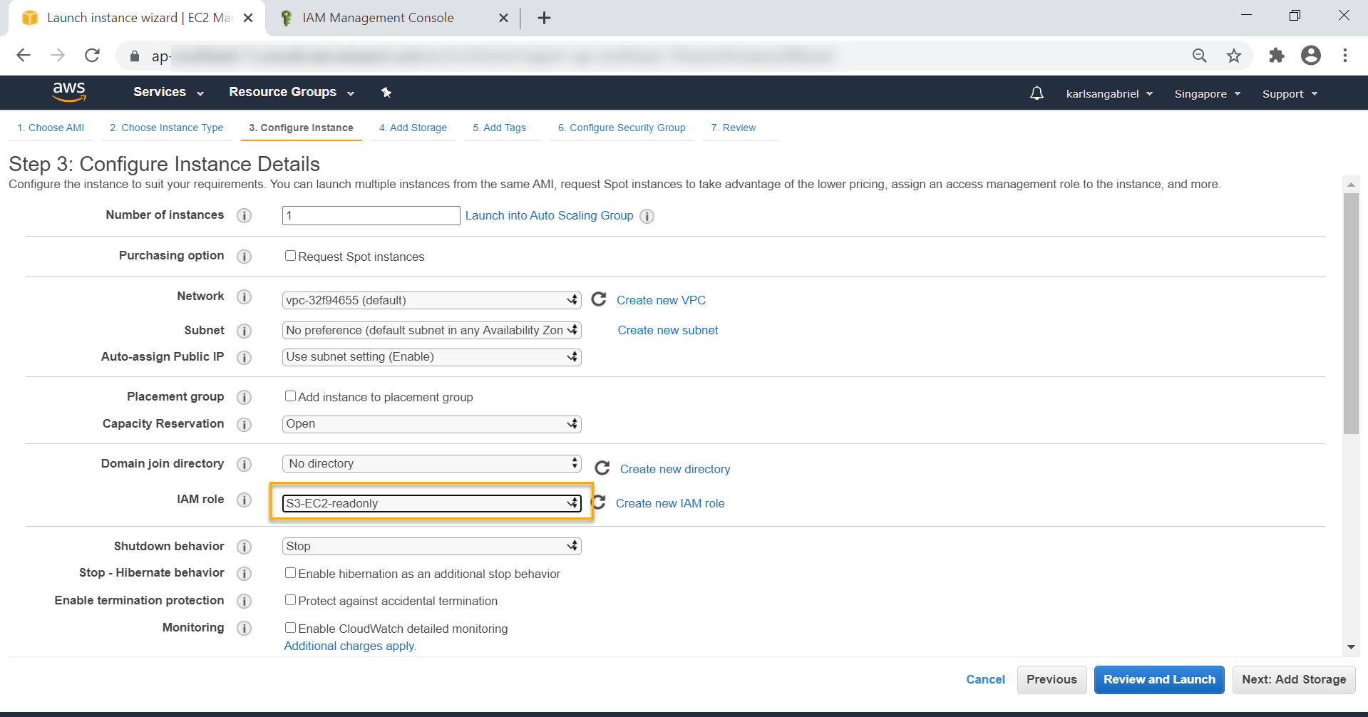
Task: Open the notifications bell icon
Action: (x=1037, y=93)
